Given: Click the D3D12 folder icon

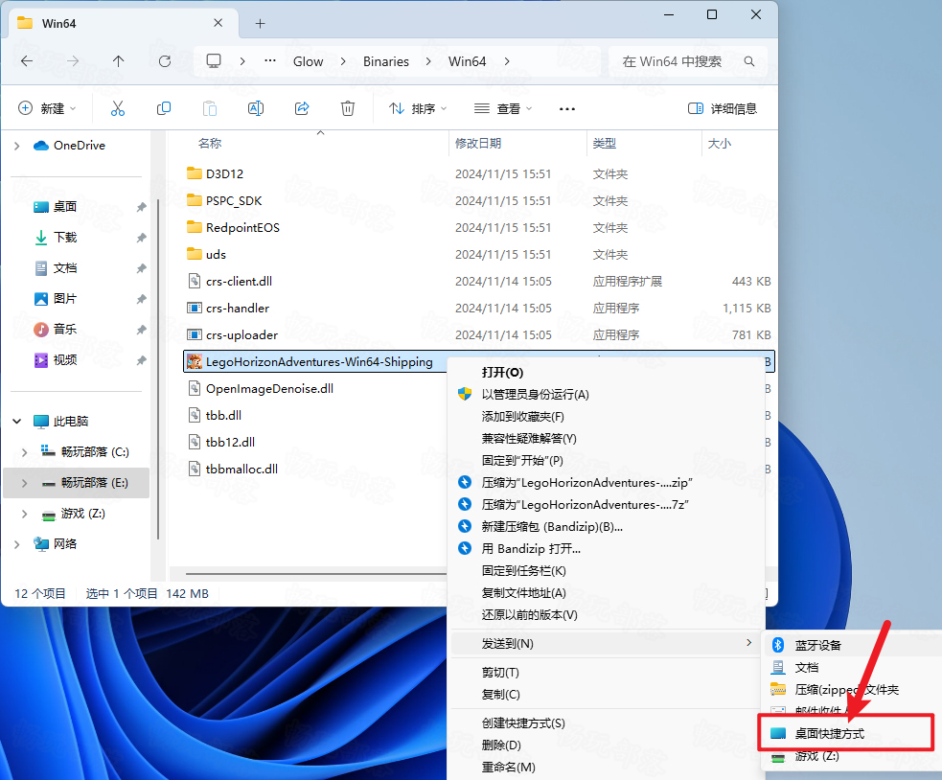Looking at the screenshot, I should [x=194, y=173].
